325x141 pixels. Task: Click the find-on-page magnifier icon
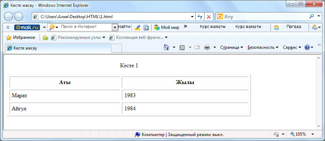tap(146, 27)
